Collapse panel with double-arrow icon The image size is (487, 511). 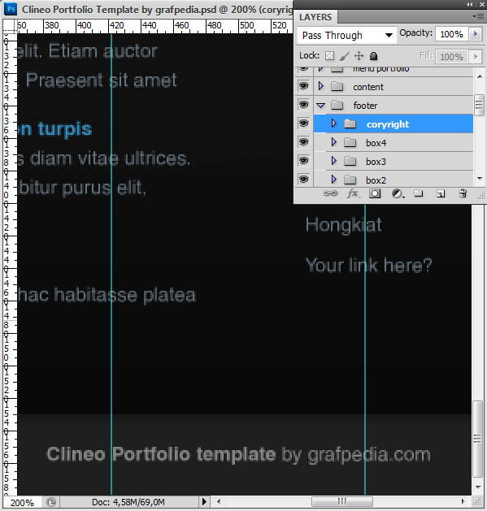469,5
